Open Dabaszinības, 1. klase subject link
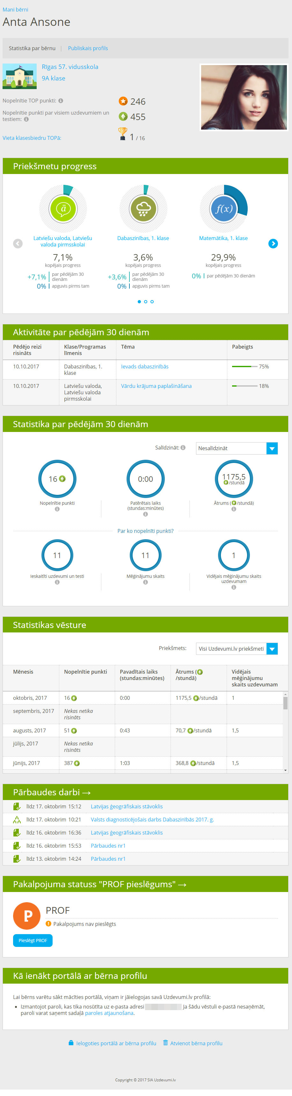 [x=143, y=238]
